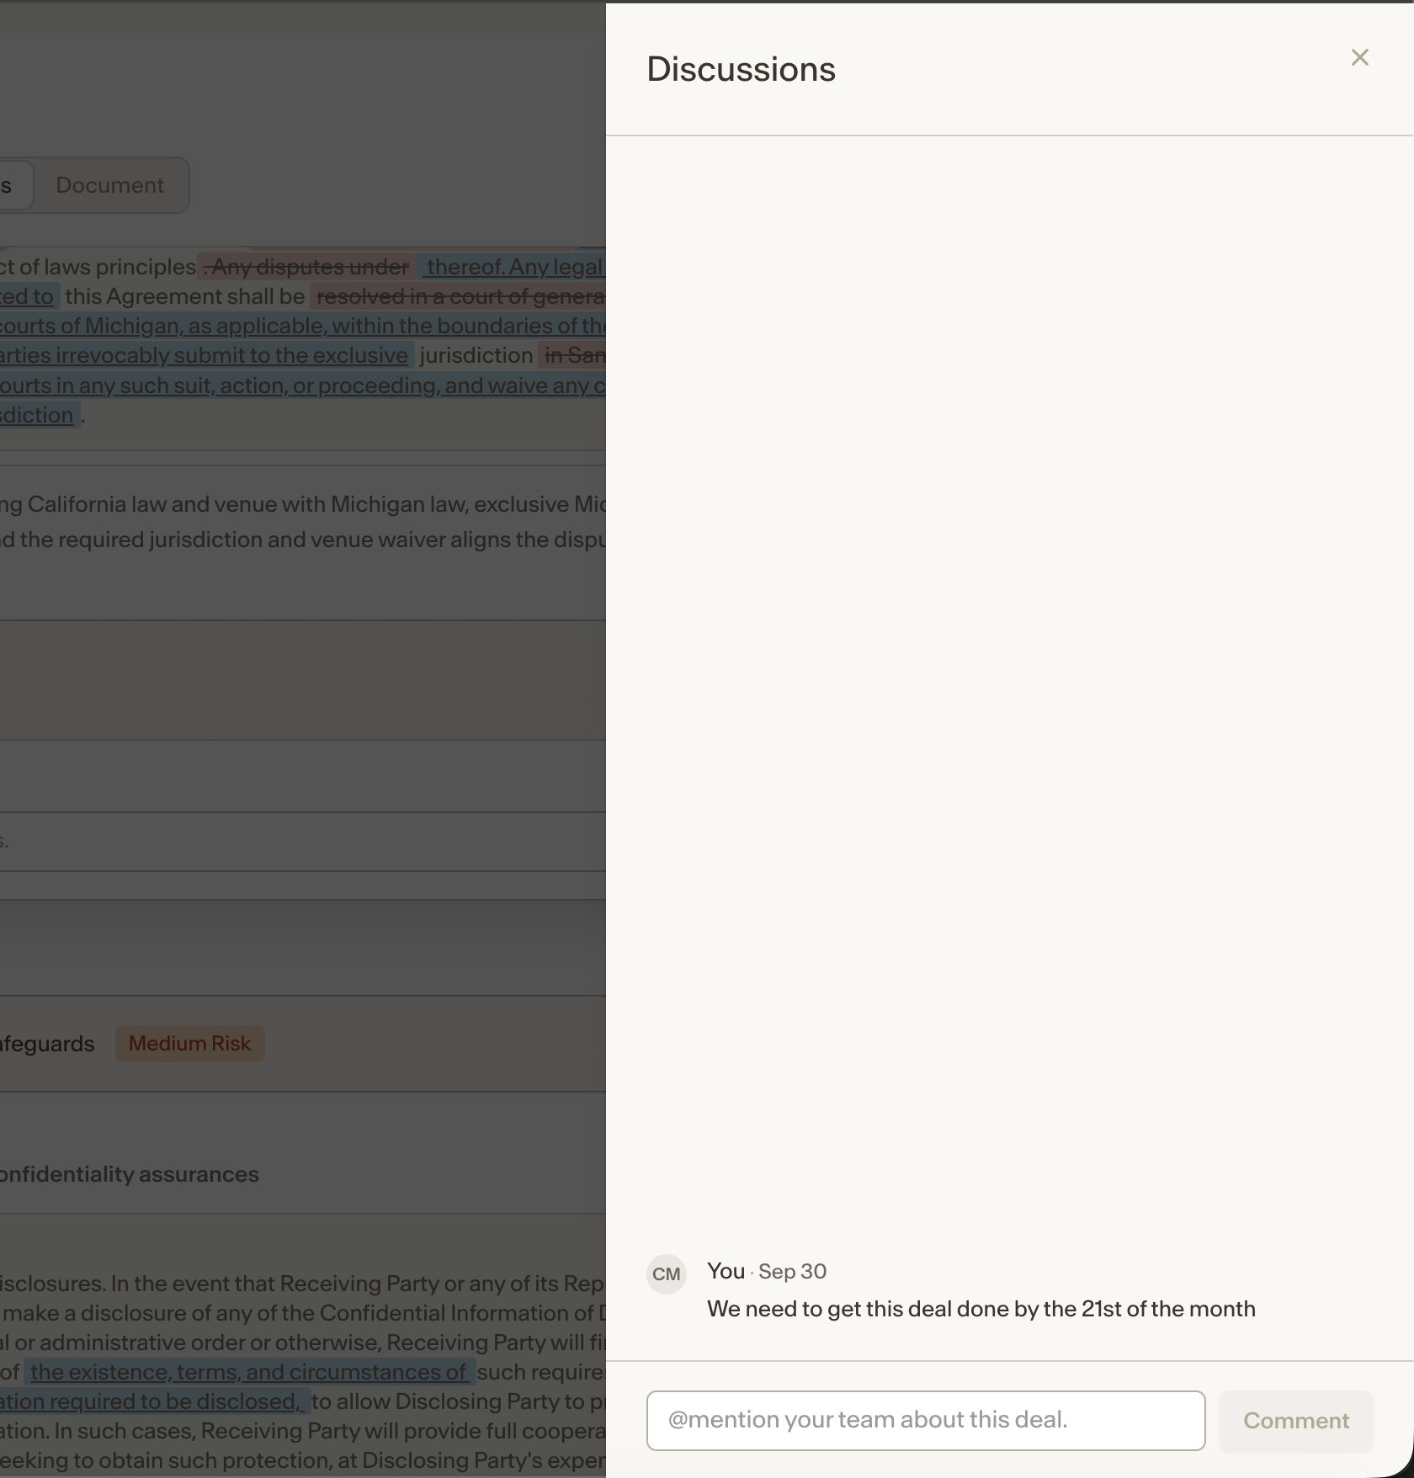Click inserted text 'the existence, terms, and circumstances of'
Screen dimensions: 1414x1478
click(x=249, y=1372)
